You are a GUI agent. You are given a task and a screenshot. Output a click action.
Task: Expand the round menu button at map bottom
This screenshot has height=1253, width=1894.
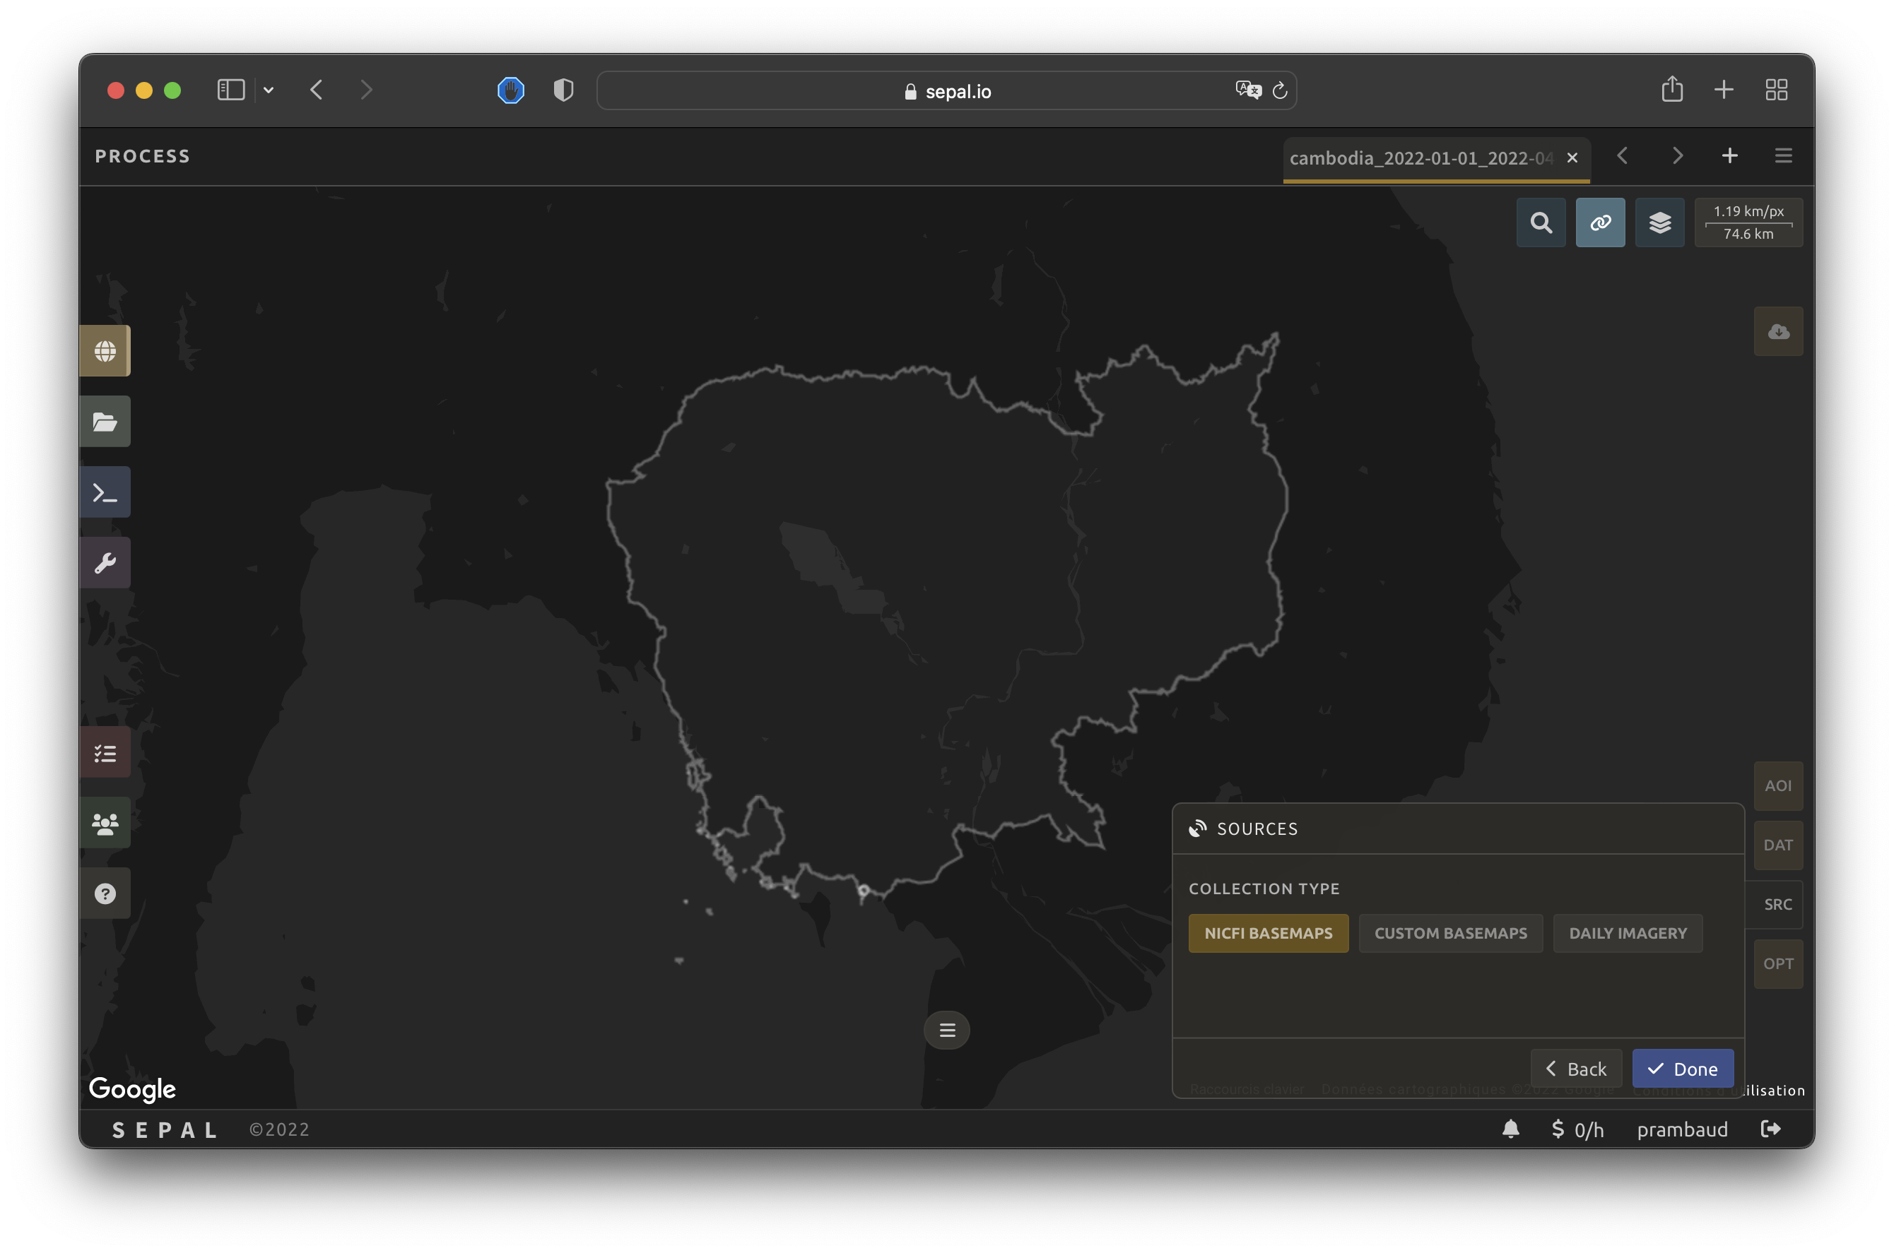(946, 1030)
